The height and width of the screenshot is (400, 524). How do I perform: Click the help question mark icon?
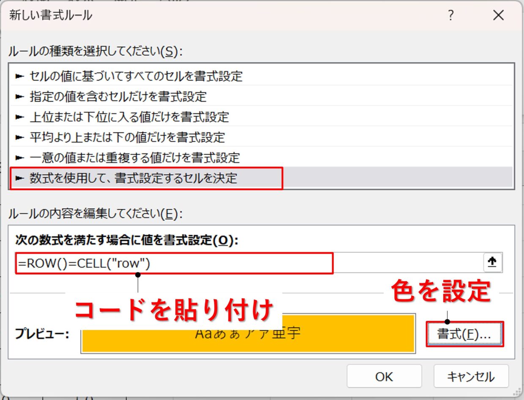click(x=451, y=16)
